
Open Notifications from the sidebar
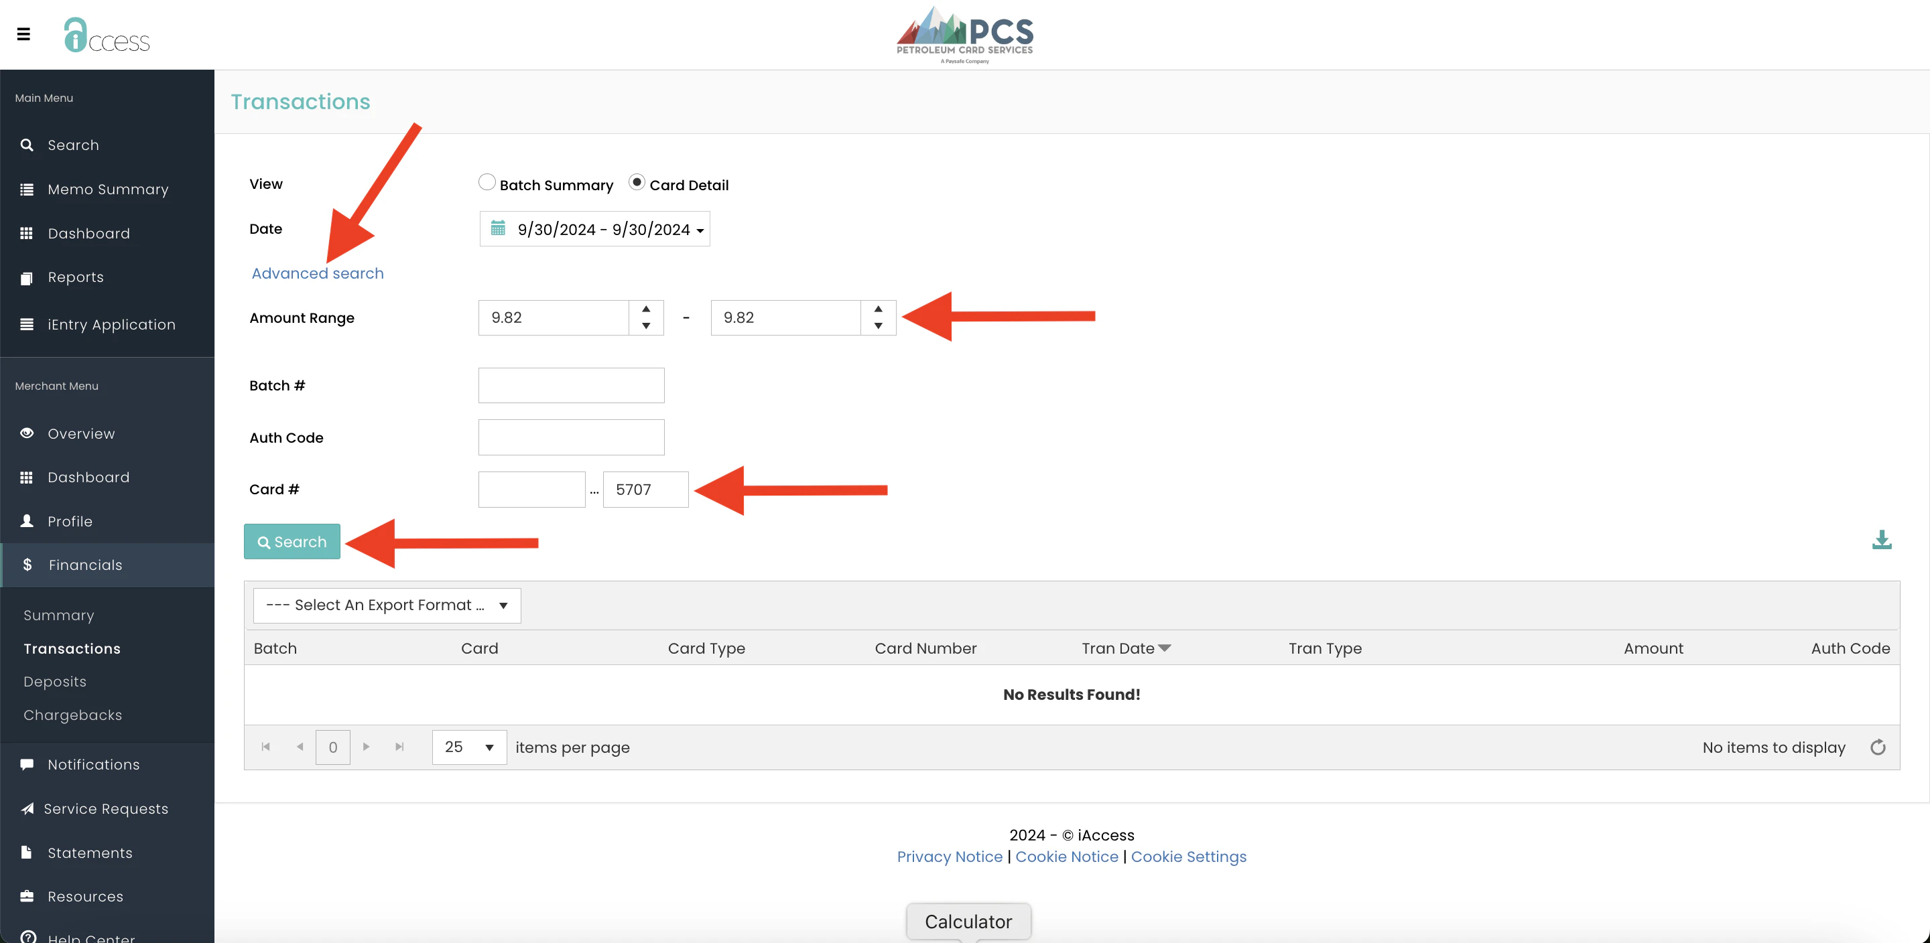point(94,764)
